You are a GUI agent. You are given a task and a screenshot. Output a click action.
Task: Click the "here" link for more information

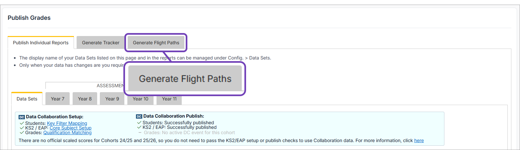click(419, 141)
